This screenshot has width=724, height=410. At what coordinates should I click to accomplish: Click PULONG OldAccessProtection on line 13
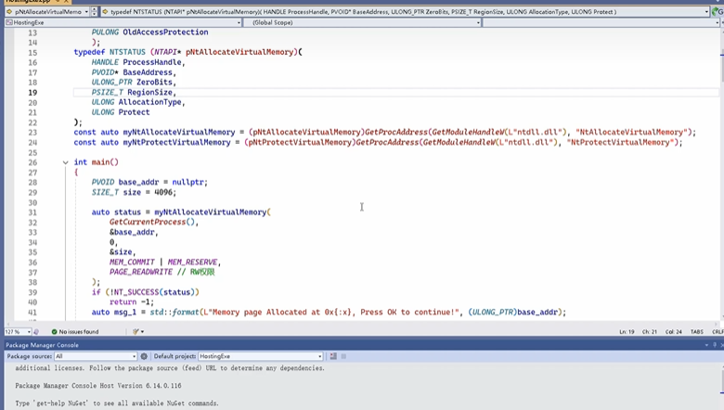click(x=149, y=32)
